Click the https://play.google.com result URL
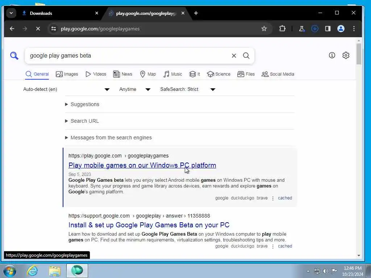 coord(118,156)
